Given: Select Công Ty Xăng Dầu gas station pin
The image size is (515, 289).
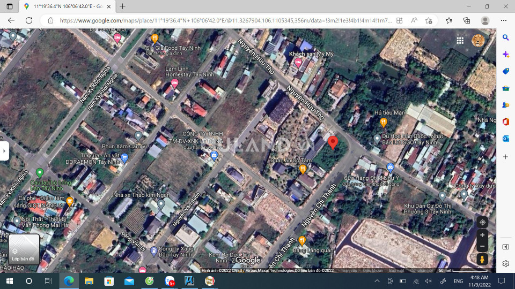Looking at the screenshot, I should 153,252.
